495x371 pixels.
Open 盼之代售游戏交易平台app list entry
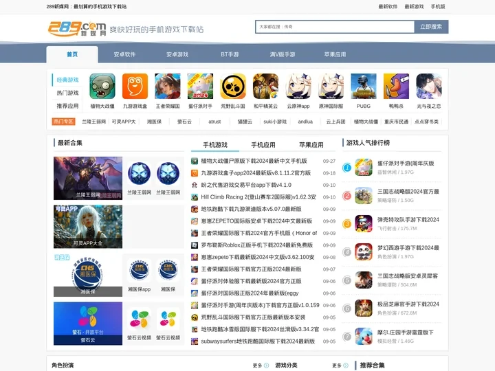tap(246, 185)
